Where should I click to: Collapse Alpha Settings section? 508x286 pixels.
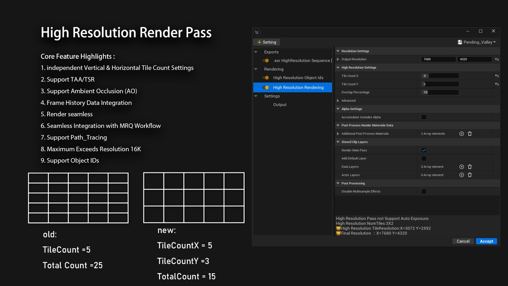[338, 109]
